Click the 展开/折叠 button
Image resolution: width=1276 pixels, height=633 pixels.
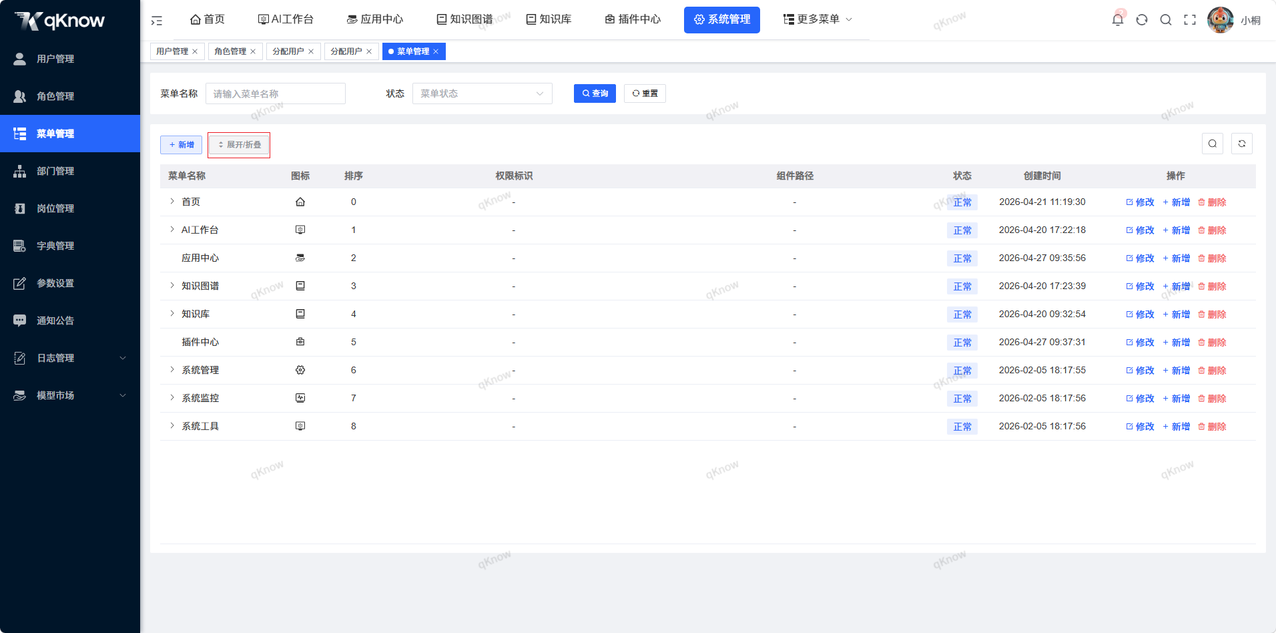pos(239,145)
